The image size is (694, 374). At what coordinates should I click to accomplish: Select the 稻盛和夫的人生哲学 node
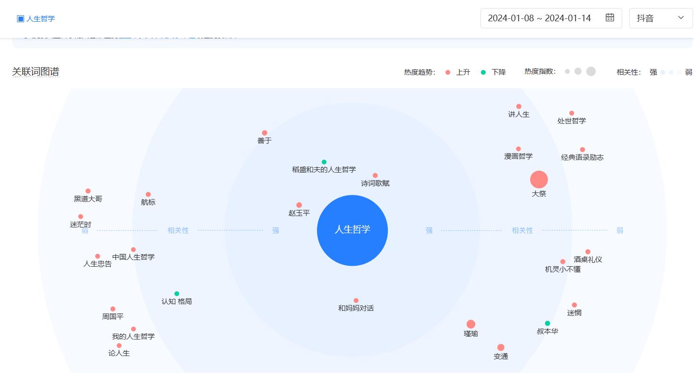pyautogui.click(x=324, y=161)
